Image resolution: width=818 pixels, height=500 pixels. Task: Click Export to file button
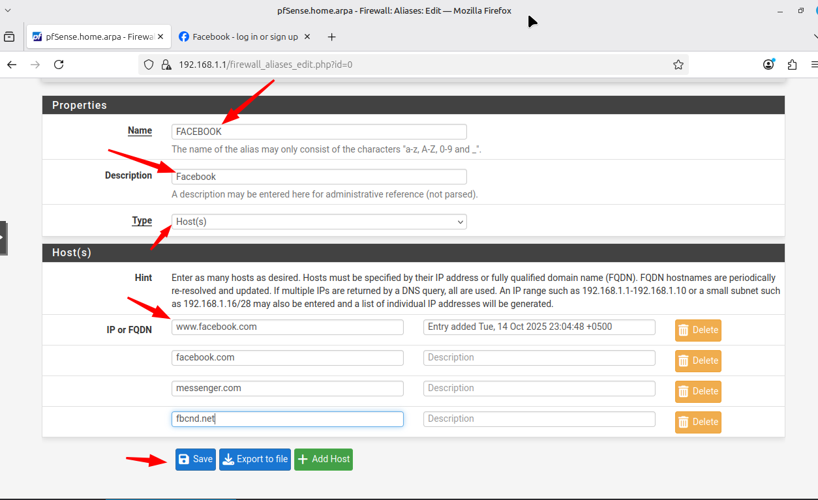254,459
